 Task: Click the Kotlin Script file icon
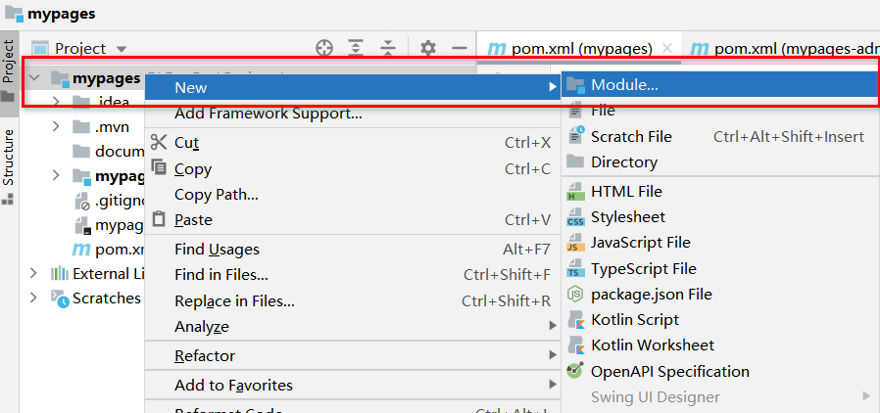point(576,320)
